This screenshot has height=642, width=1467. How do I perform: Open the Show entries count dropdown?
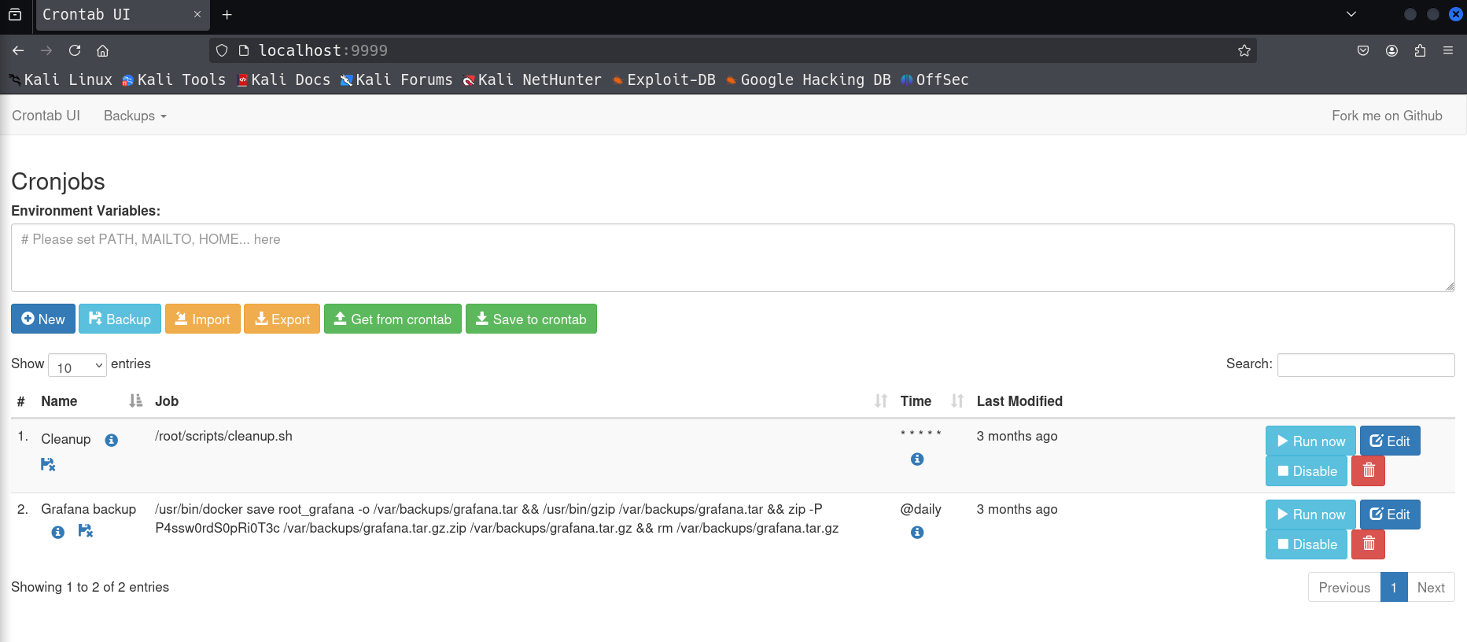77,365
